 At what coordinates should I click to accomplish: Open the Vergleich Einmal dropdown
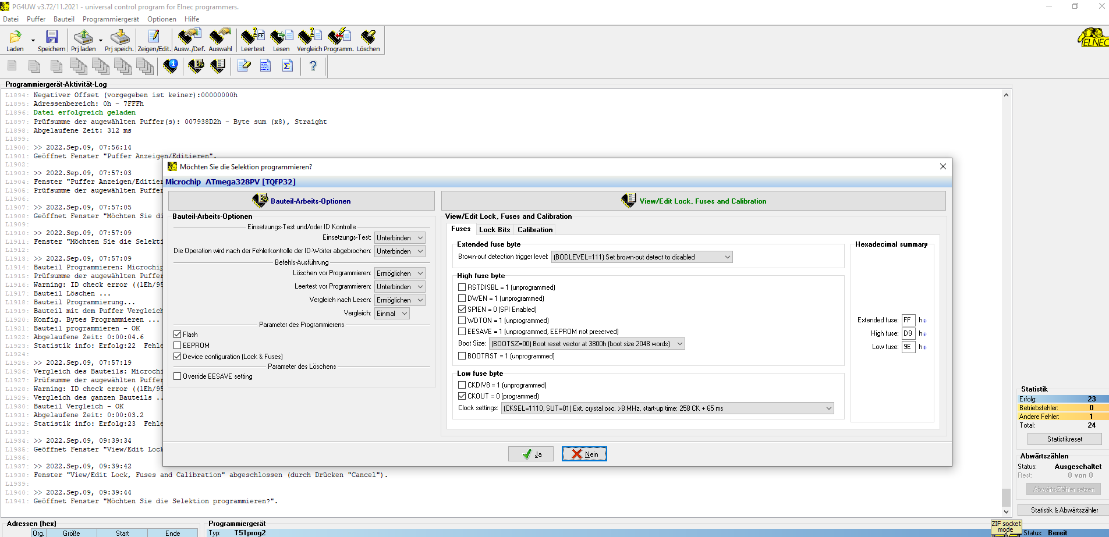point(392,314)
